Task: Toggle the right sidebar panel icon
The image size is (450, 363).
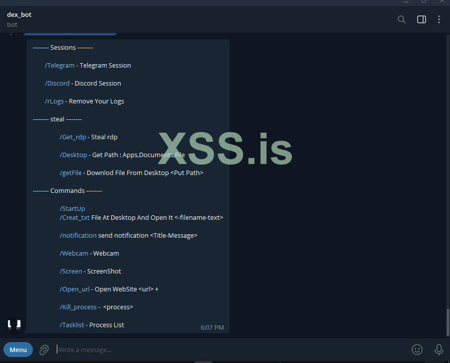Action: pos(421,19)
